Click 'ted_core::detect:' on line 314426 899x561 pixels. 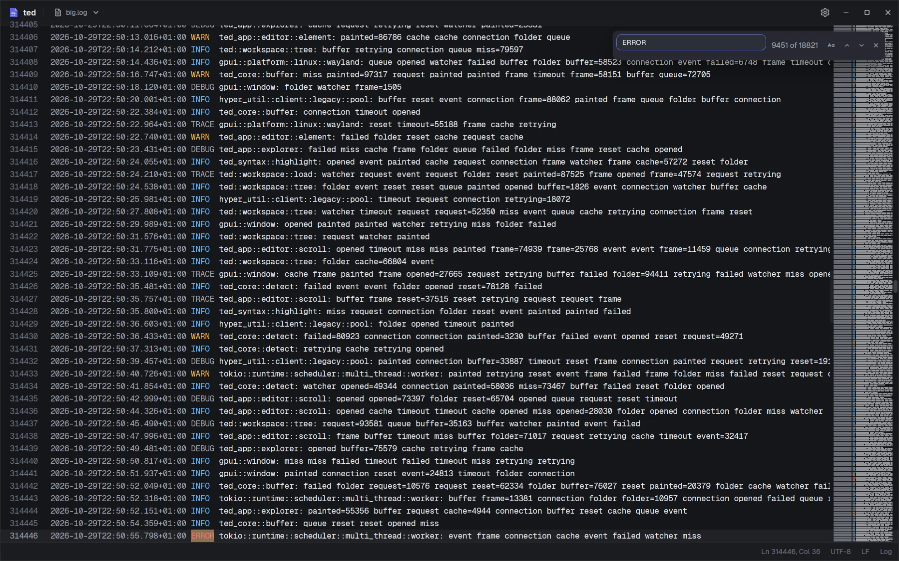point(259,287)
